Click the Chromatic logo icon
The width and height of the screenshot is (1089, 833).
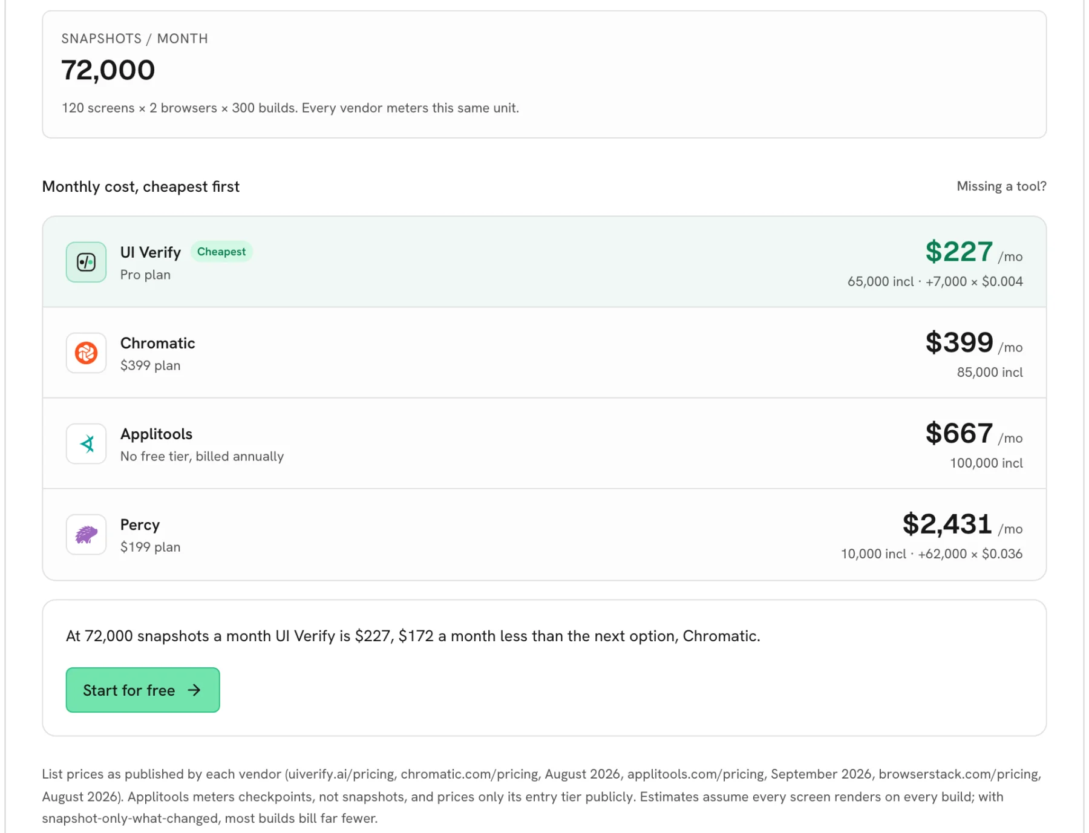(86, 353)
